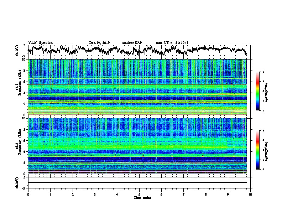Click the "-5" tick on ch.3(V) axis
282x218 pixels.
24,188
